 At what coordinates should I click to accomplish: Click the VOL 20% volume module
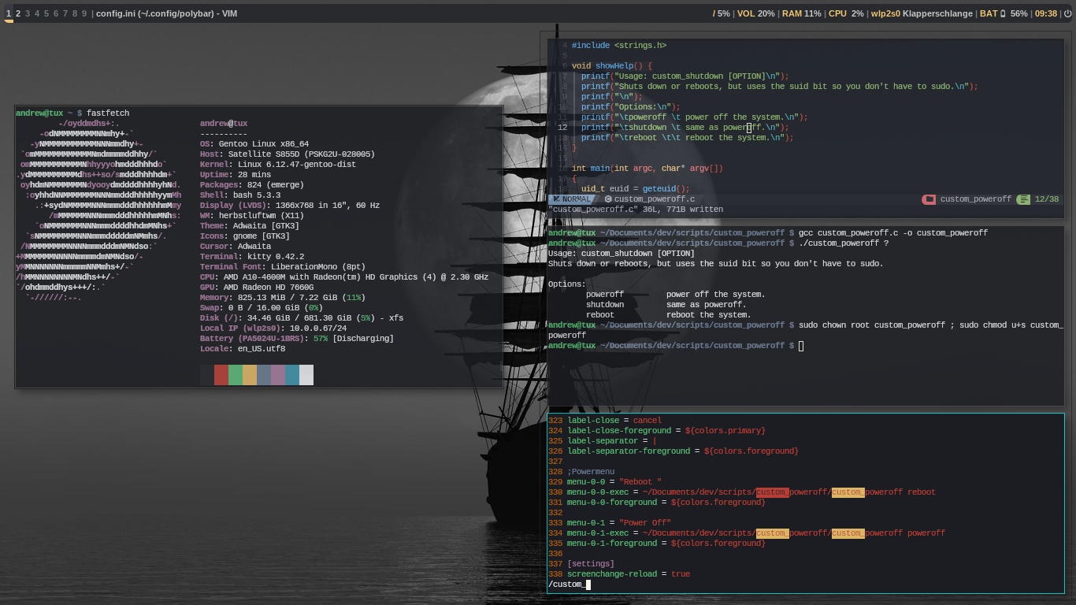coord(756,13)
